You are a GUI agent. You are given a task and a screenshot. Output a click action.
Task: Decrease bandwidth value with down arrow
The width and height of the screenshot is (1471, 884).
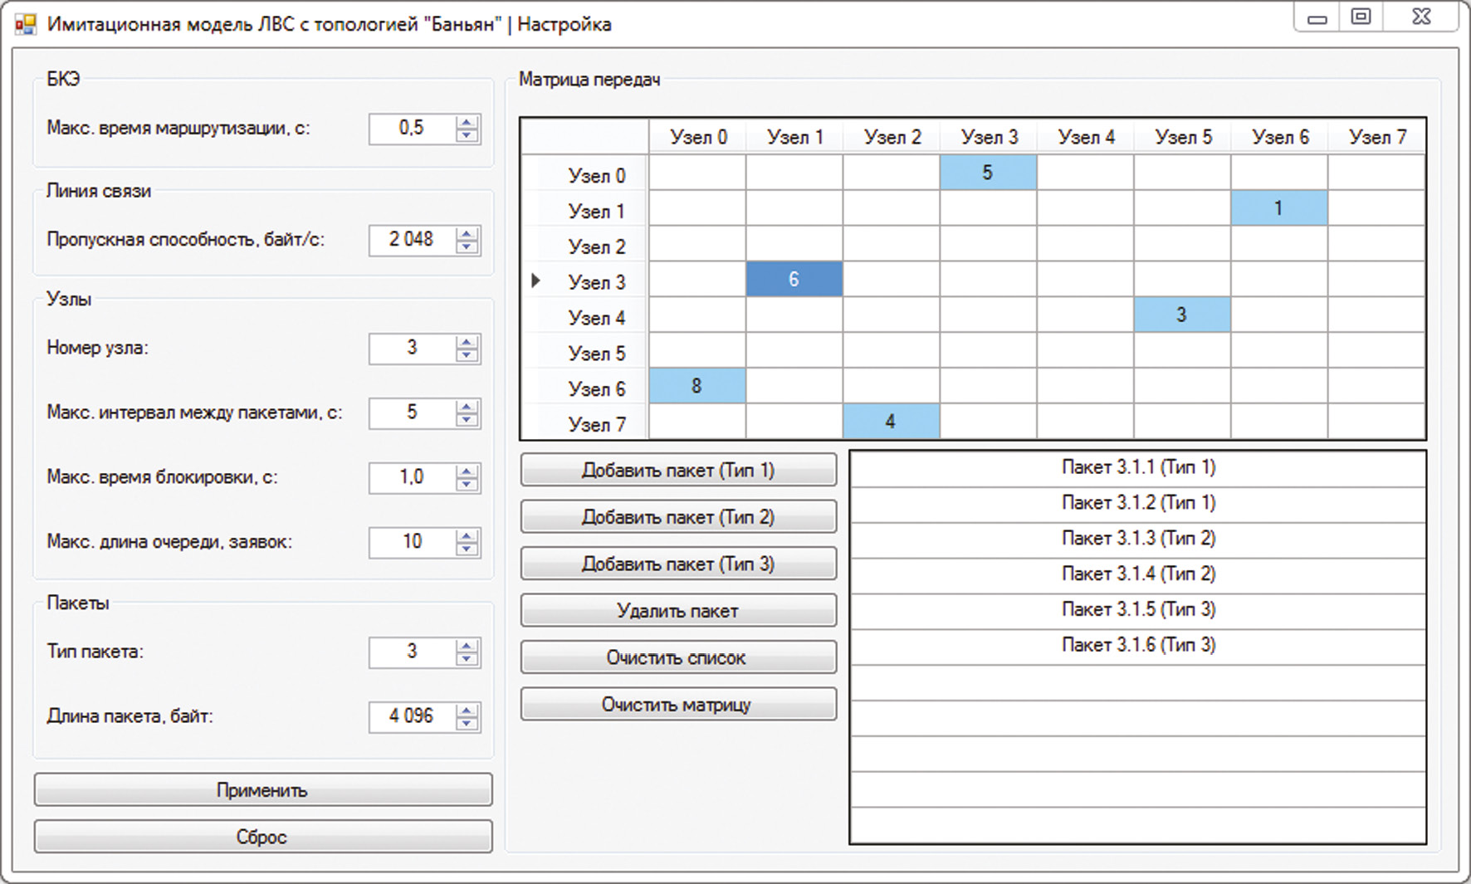467,247
